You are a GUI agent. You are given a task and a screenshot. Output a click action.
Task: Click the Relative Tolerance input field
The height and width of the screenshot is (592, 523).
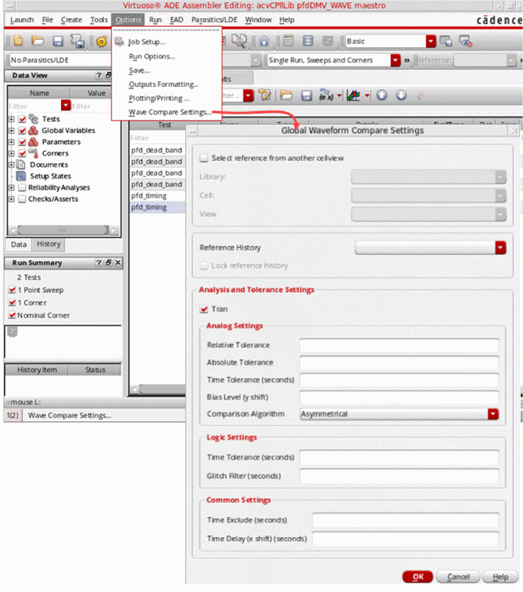pos(399,345)
